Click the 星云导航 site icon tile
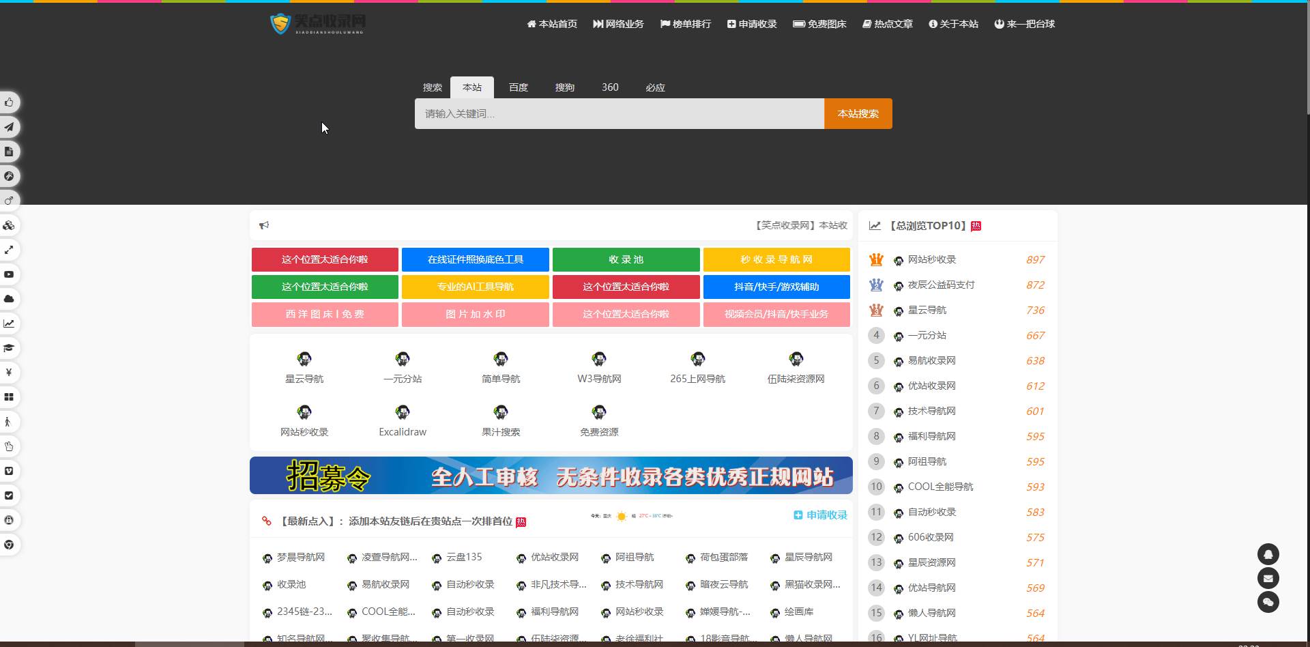1310x647 pixels. tap(304, 367)
